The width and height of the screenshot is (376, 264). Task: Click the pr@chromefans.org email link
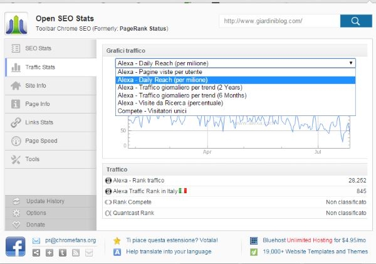[70, 240]
